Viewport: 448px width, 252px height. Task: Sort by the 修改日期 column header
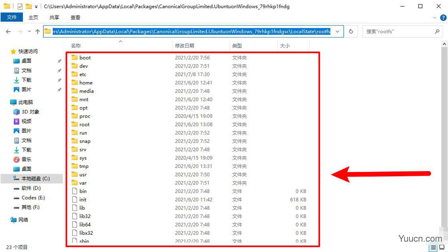click(x=201, y=46)
